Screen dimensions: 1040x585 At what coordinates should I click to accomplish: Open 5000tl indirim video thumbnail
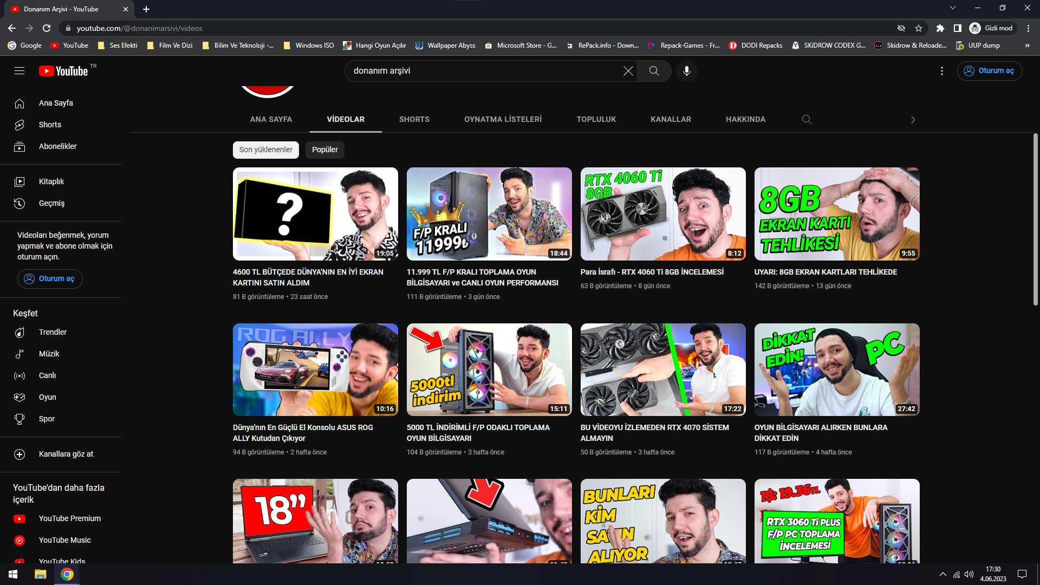[489, 370]
